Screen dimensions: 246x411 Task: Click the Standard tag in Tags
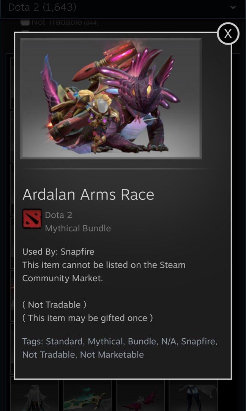65,341
